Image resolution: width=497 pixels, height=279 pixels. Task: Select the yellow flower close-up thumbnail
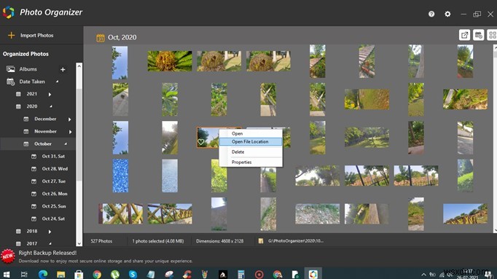coord(170,61)
